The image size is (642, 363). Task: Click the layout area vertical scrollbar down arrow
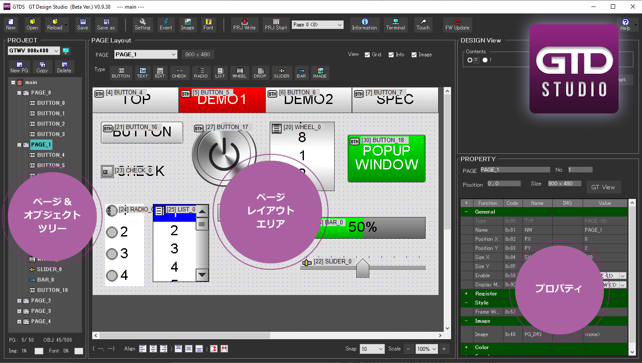(448, 328)
